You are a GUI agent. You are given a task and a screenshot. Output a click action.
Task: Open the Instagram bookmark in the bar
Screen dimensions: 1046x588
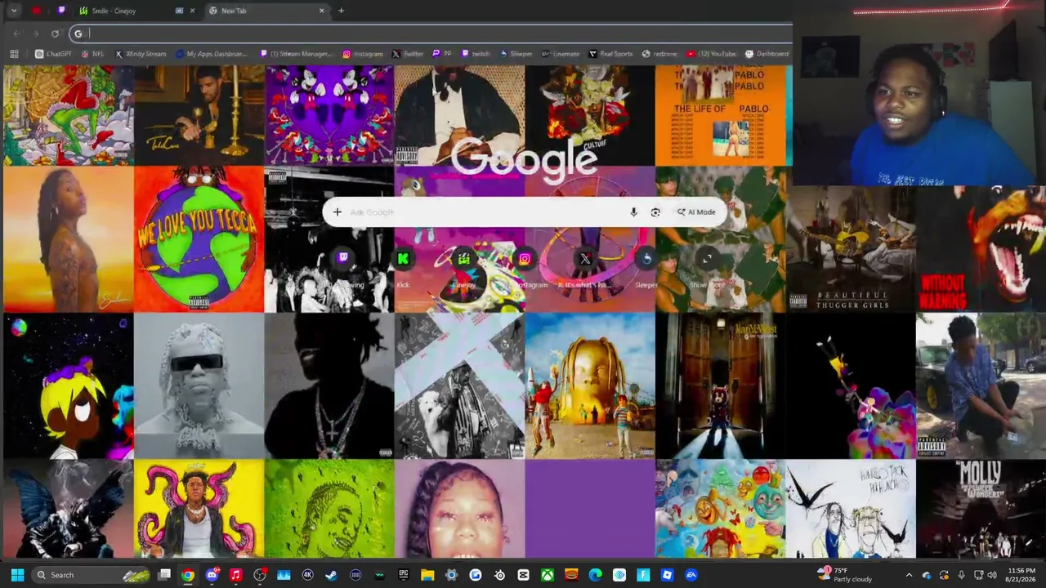coord(363,54)
